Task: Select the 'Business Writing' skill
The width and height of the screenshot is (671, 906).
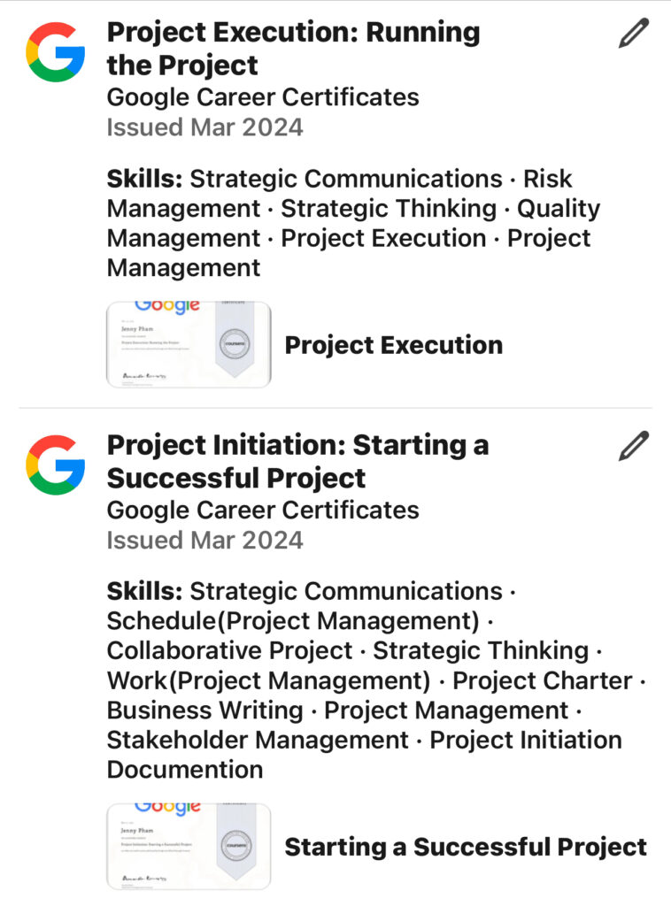Action: coord(204,710)
